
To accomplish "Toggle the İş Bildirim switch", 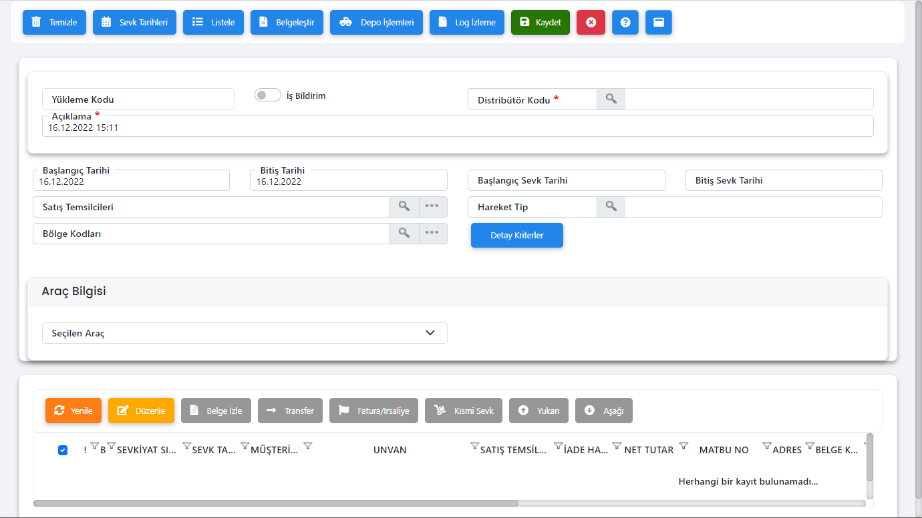I will pos(267,95).
